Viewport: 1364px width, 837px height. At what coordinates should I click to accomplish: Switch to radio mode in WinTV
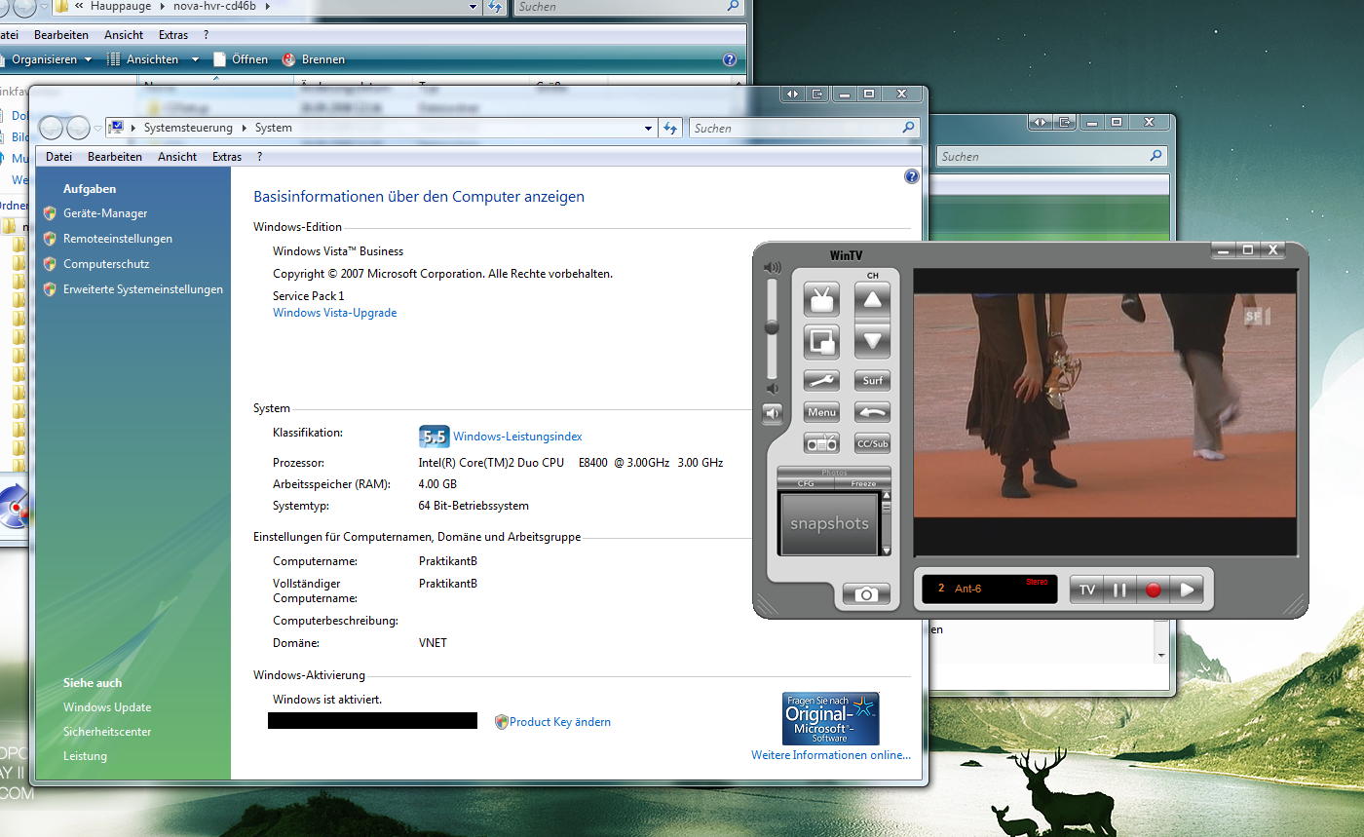(821, 443)
